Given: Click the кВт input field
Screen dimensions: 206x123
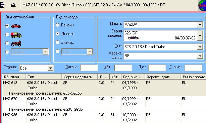Looking at the screenshot, I should (x=123, y=68).
